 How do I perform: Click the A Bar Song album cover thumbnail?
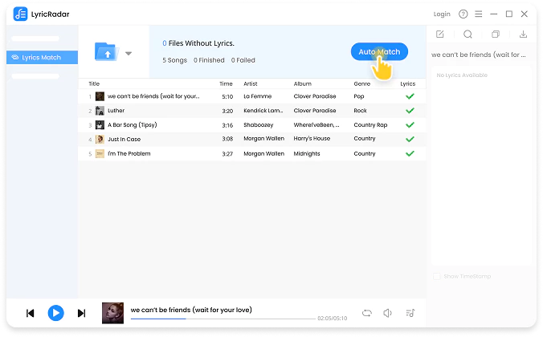[x=100, y=125]
